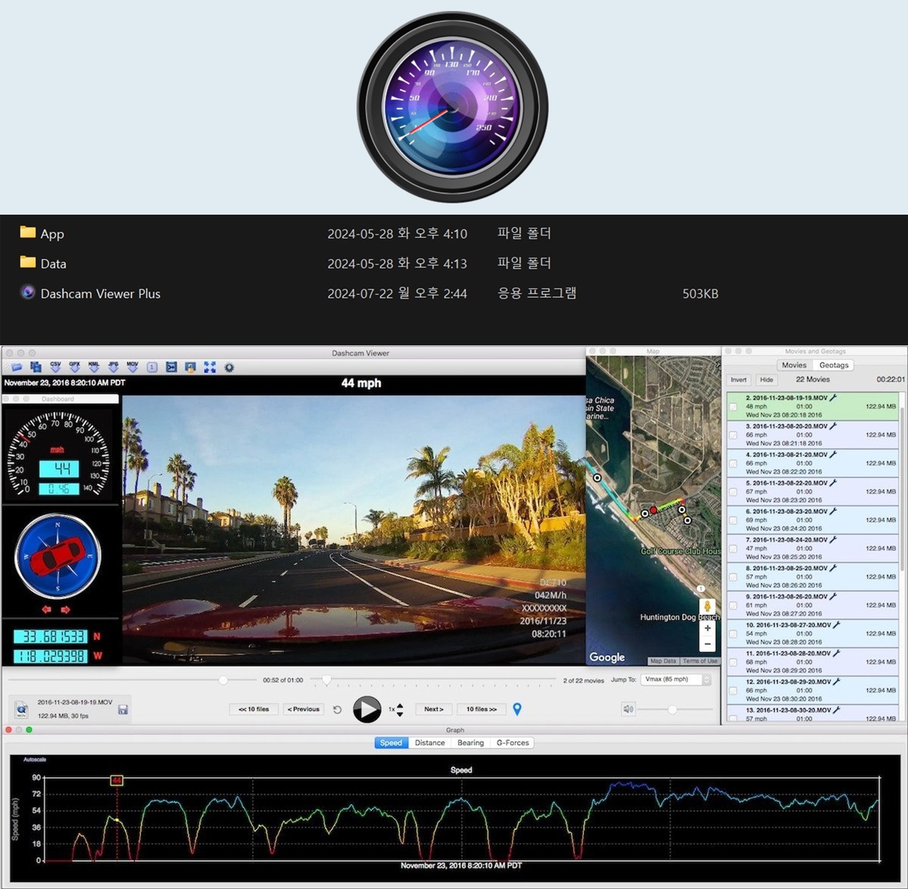Image resolution: width=908 pixels, height=889 pixels.
Task: Click wrench icon on movie 2016-11-23-08-20-20.MOV
Action: 833,426
